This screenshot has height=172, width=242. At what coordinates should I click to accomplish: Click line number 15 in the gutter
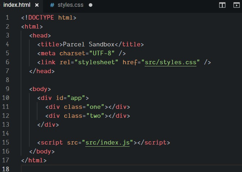coord(6,142)
